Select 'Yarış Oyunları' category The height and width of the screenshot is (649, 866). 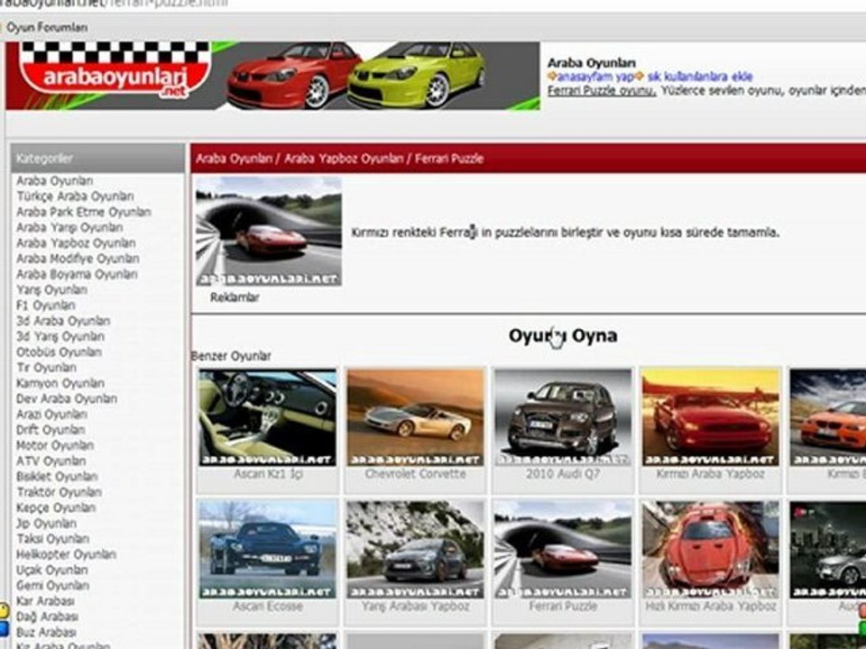click(52, 289)
